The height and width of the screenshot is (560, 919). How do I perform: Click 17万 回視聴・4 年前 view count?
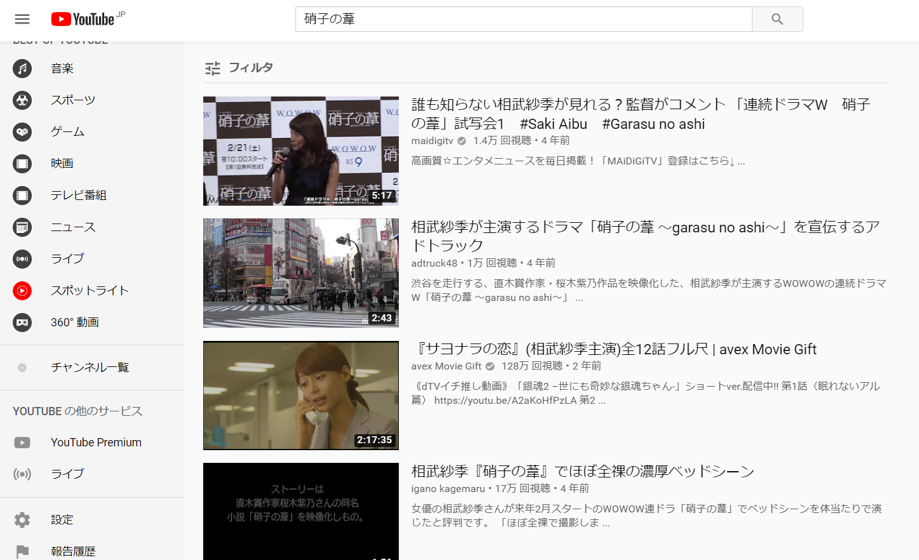coord(542,489)
